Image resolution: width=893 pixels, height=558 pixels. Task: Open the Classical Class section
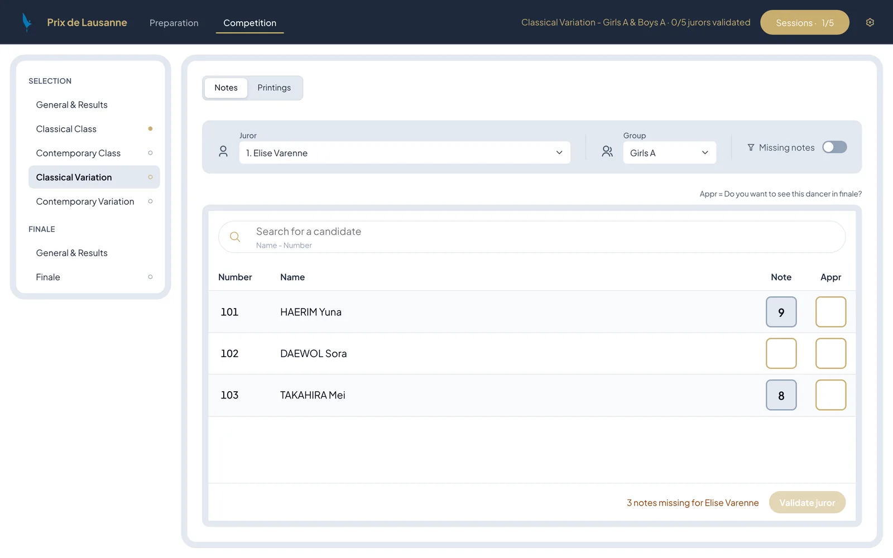point(94,129)
